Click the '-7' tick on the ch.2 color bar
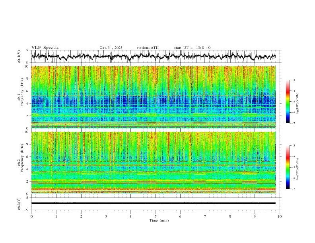The height and width of the screenshot is (243, 315). coord(293,189)
